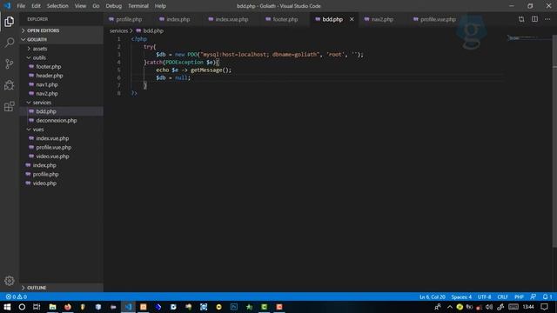Open Firefox from the taskbar

click(68, 307)
